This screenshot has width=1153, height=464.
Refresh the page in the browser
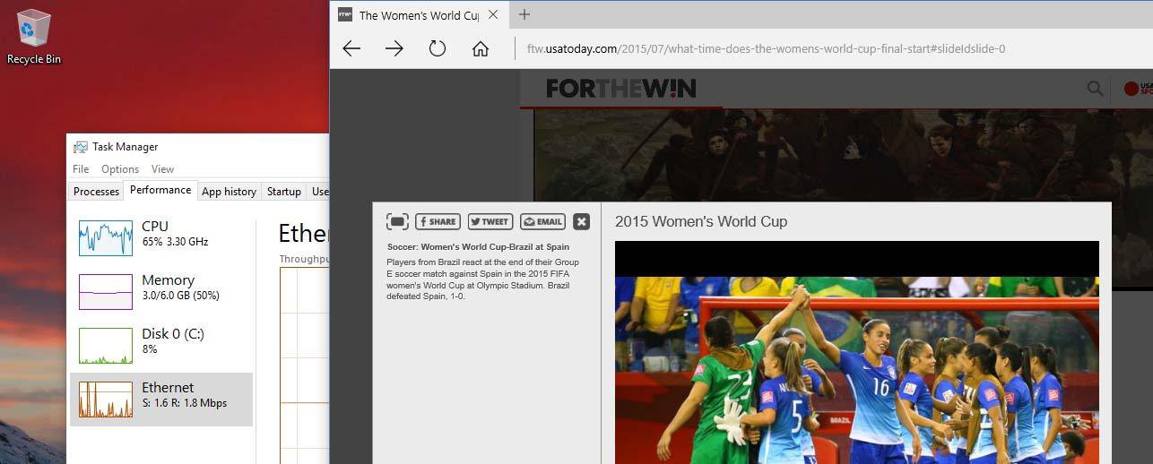pyautogui.click(x=438, y=48)
